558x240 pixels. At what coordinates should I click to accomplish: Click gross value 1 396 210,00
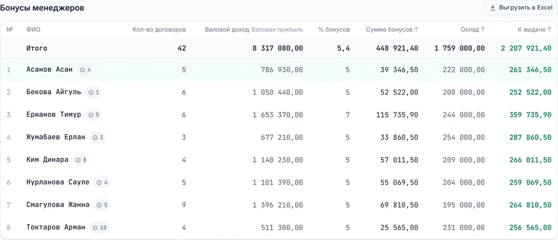tap(278, 205)
